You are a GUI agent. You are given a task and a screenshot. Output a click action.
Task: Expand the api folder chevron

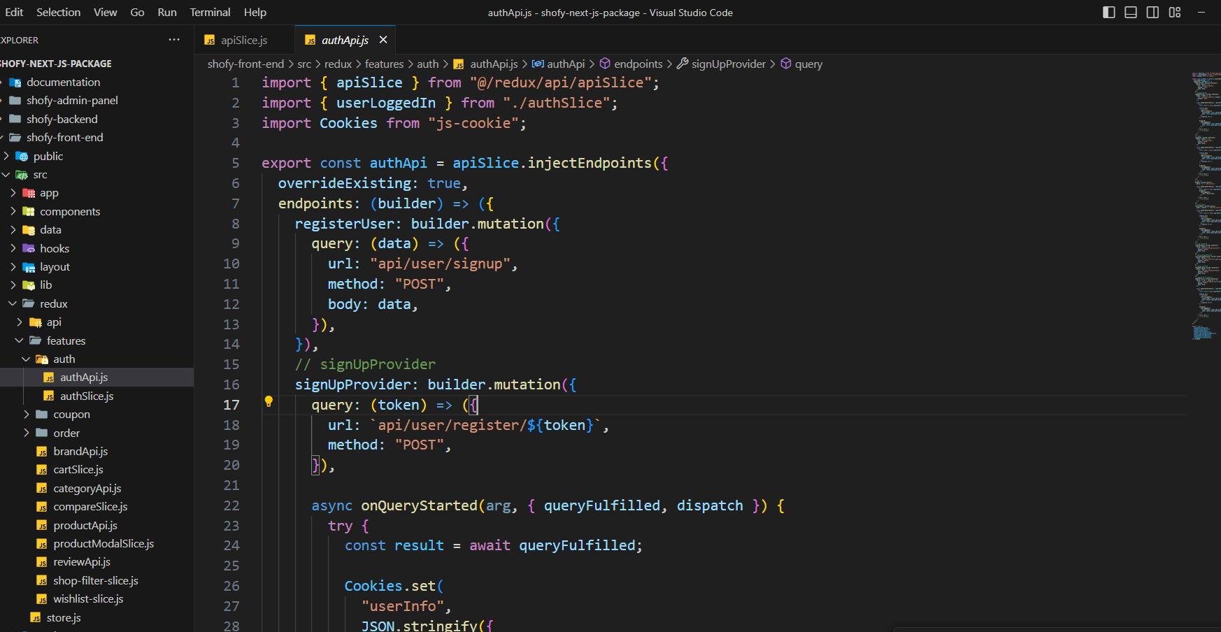point(20,322)
